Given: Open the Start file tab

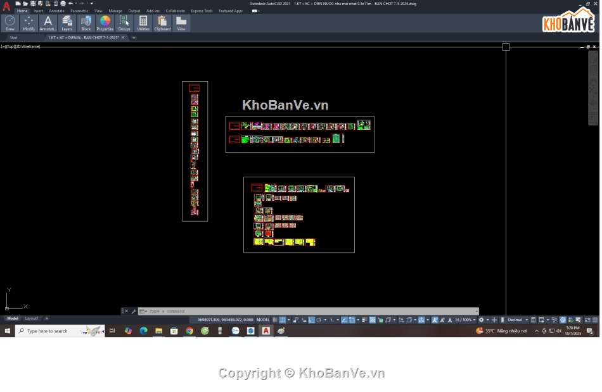Looking at the screenshot, I should pos(14,37).
